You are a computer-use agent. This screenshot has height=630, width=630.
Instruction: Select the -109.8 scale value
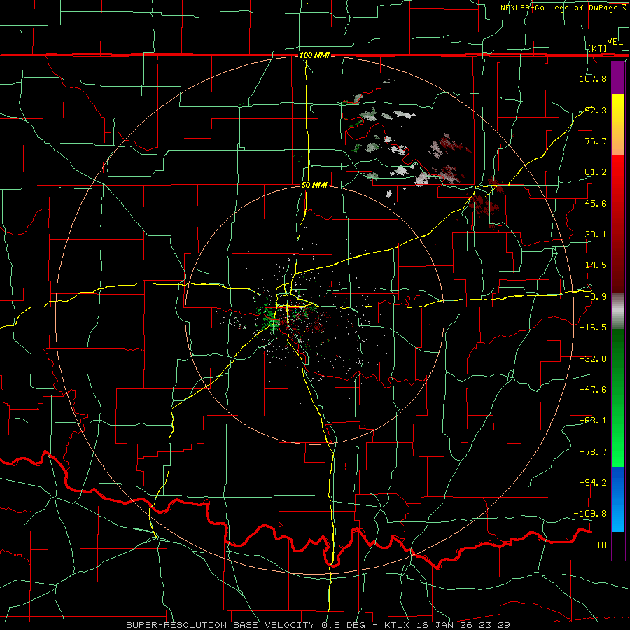tap(591, 514)
